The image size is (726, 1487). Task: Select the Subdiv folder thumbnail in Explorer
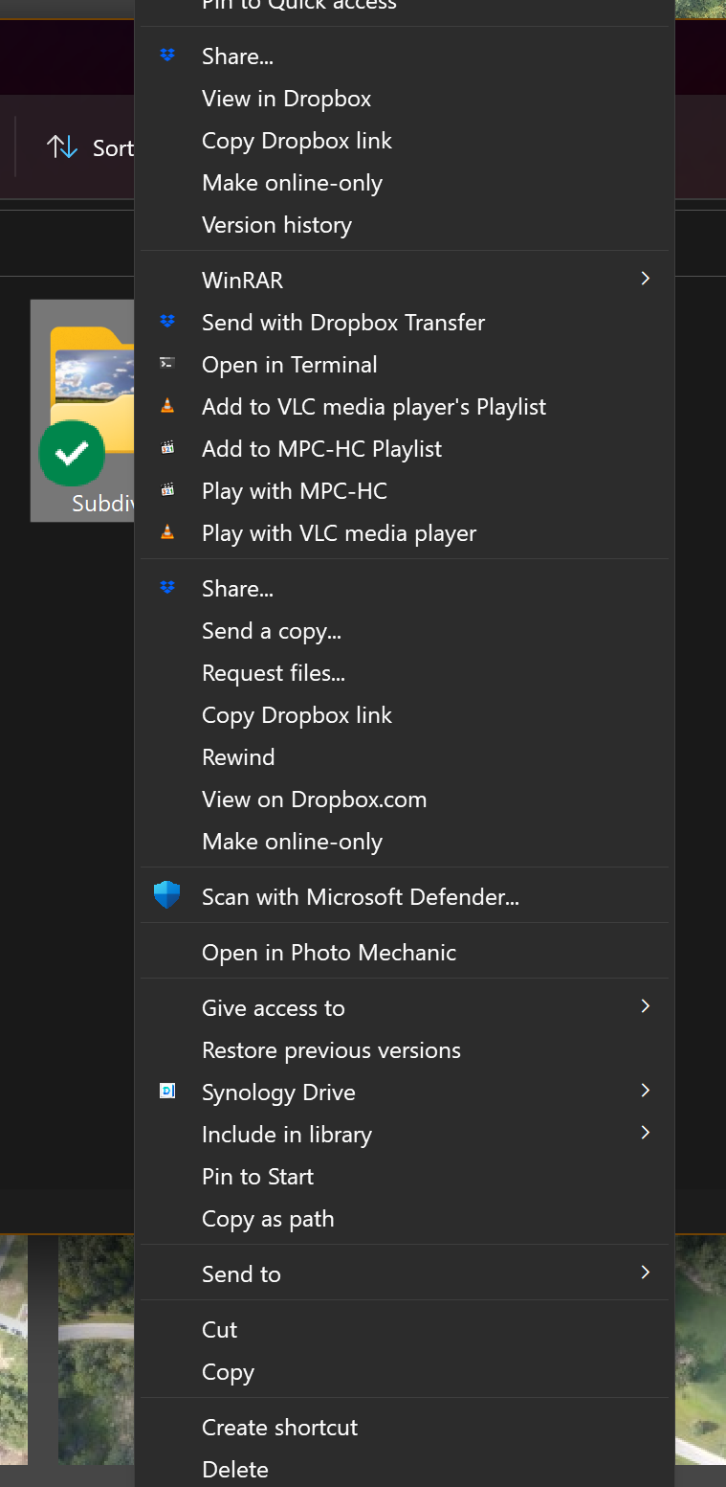83,410
